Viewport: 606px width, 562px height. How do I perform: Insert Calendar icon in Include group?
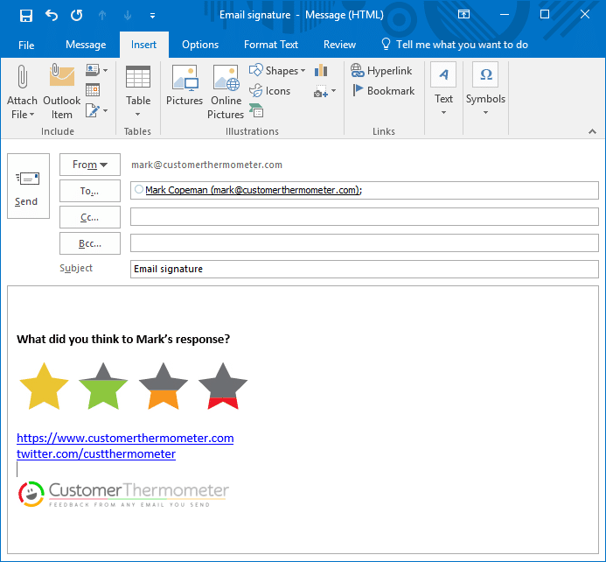tap(93, 90)
